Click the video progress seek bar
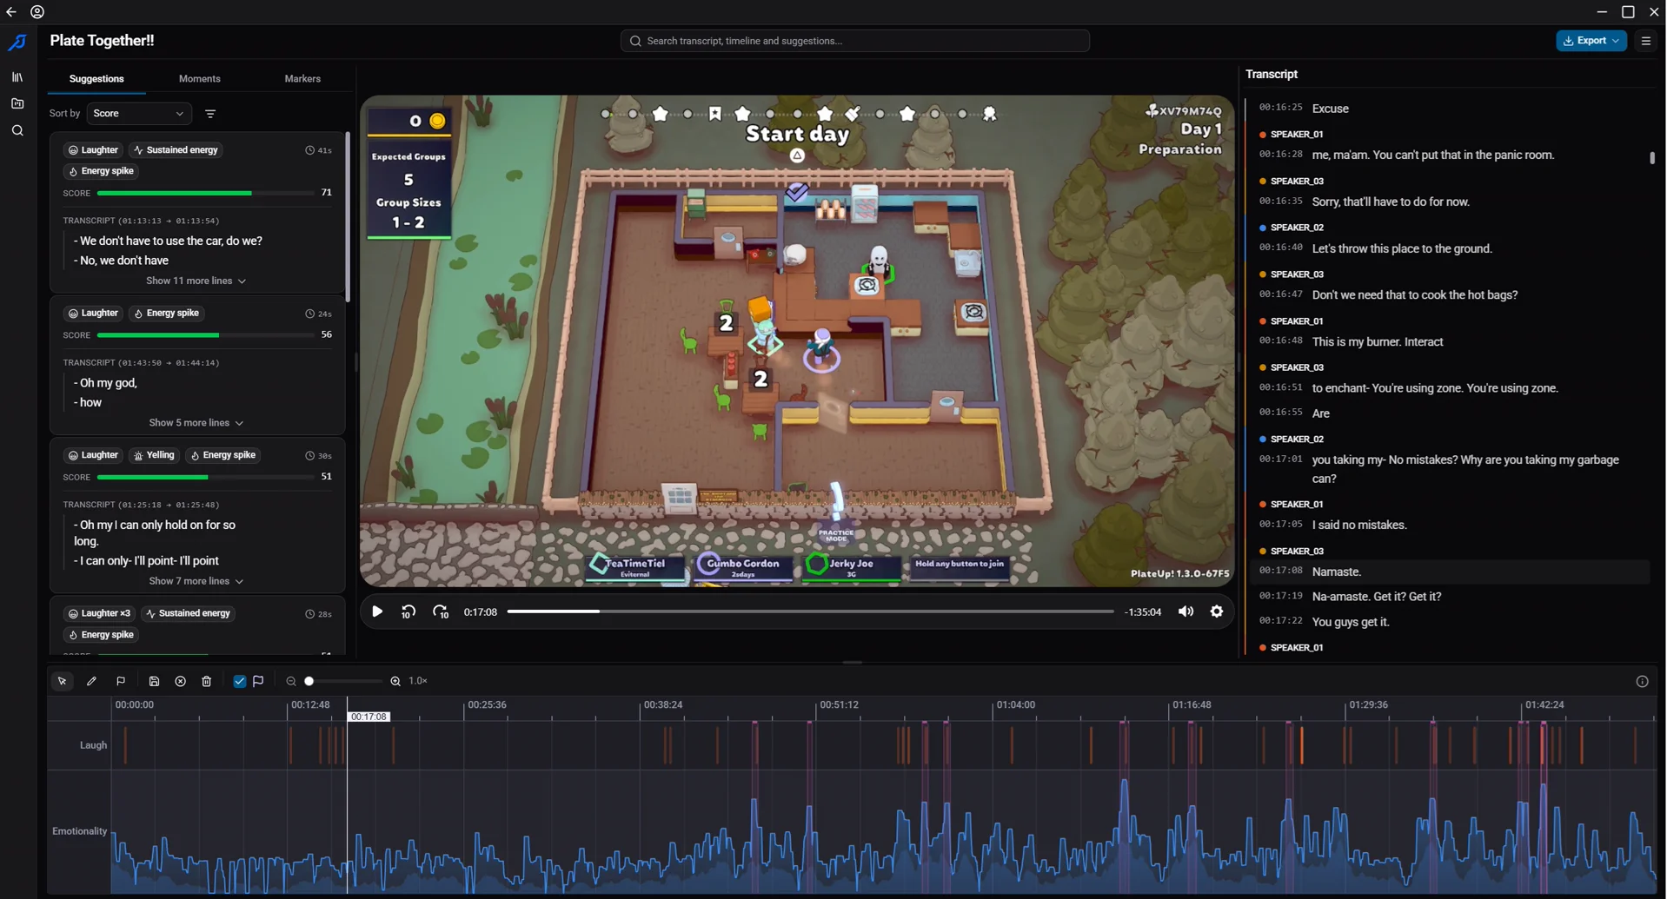Image resolution: width=1667 pixels, height=899 pixels. click(810, 612)
